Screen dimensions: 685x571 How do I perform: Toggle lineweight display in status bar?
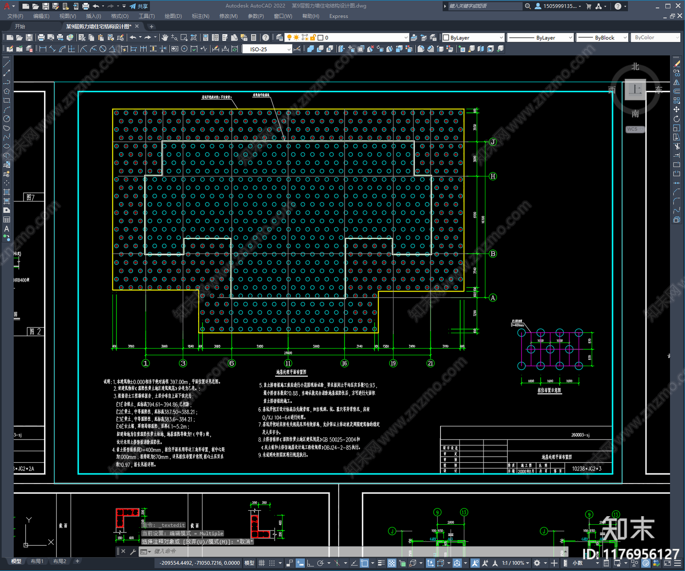pos(381,563)
